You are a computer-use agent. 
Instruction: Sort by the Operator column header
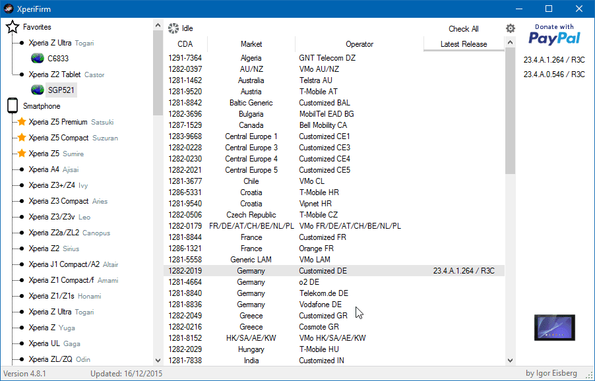click(x=360, y=44)
